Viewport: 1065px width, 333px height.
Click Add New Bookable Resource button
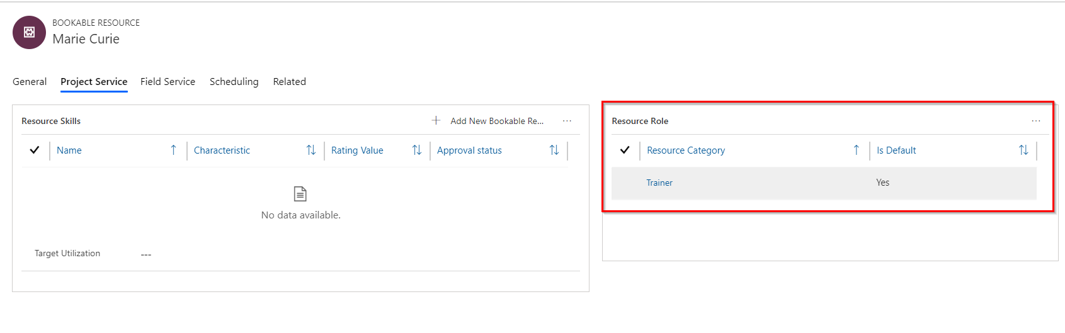tap(496, 121)
